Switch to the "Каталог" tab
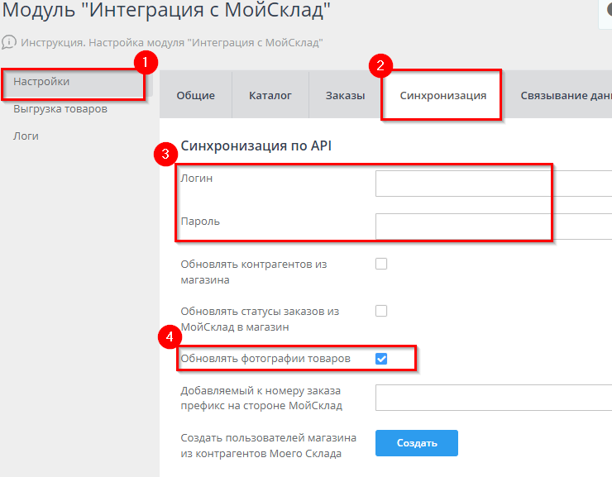The image size is (612, 477). [x=270, y=96]
